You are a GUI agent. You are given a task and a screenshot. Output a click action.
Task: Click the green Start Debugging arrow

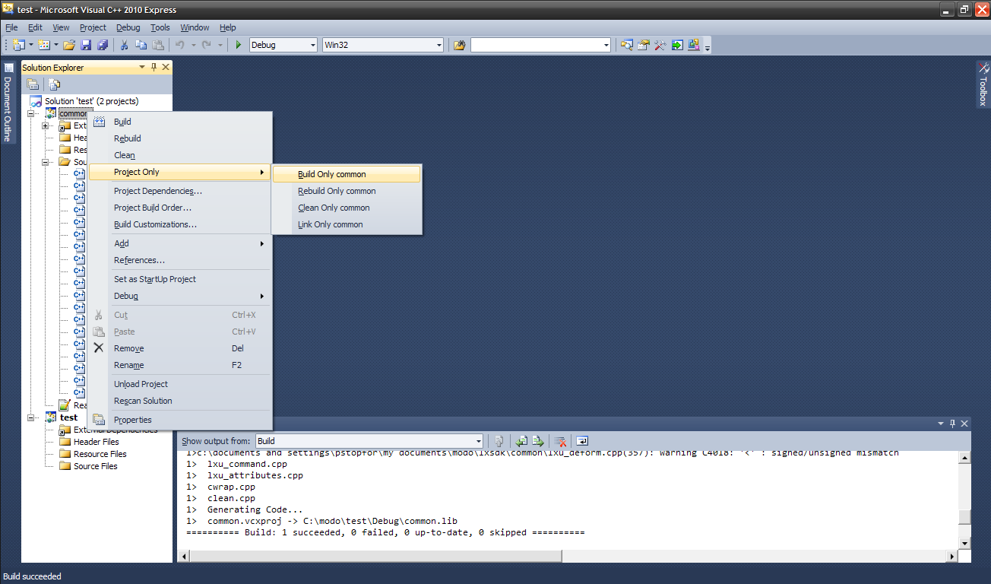(x=239, y=45)
